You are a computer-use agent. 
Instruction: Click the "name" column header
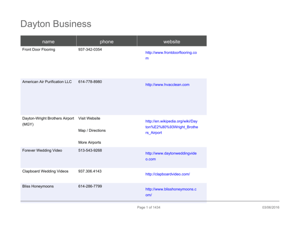click(48, 41)
